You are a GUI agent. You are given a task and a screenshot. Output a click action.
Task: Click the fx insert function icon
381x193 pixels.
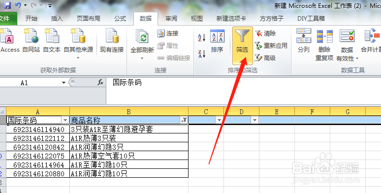[100, 82]
